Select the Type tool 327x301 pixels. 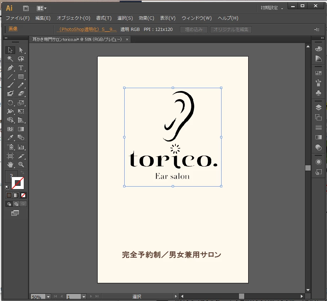21,68
